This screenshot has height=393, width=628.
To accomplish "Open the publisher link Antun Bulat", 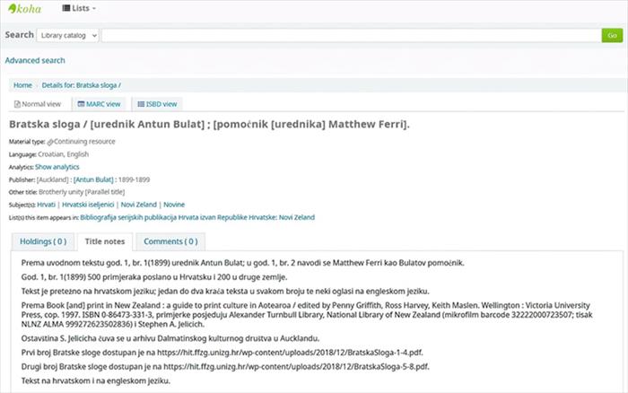I will [93, 179].
